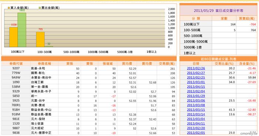Click the 2013/05/29 當日成交量分析表 title
Image resolution: width=259 pixels, height=136 pixels.
pos(218,11)
